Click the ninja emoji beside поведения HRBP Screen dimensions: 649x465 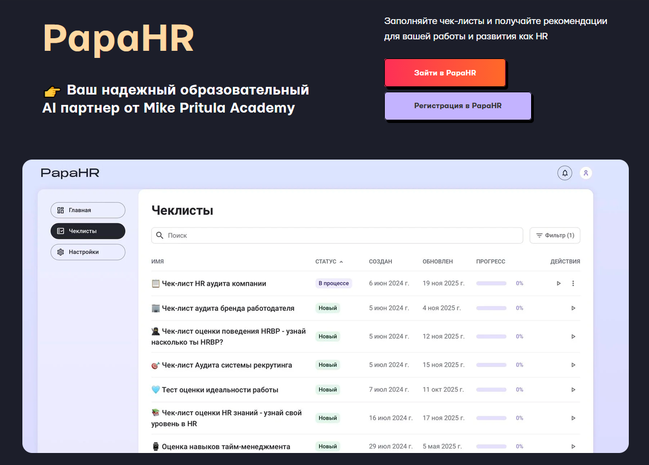[x=156, y=331]
